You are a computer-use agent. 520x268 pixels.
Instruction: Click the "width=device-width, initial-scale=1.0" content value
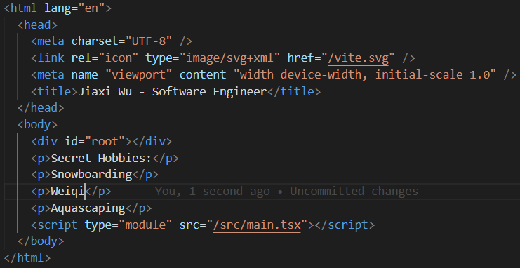(x=365, y=75)
